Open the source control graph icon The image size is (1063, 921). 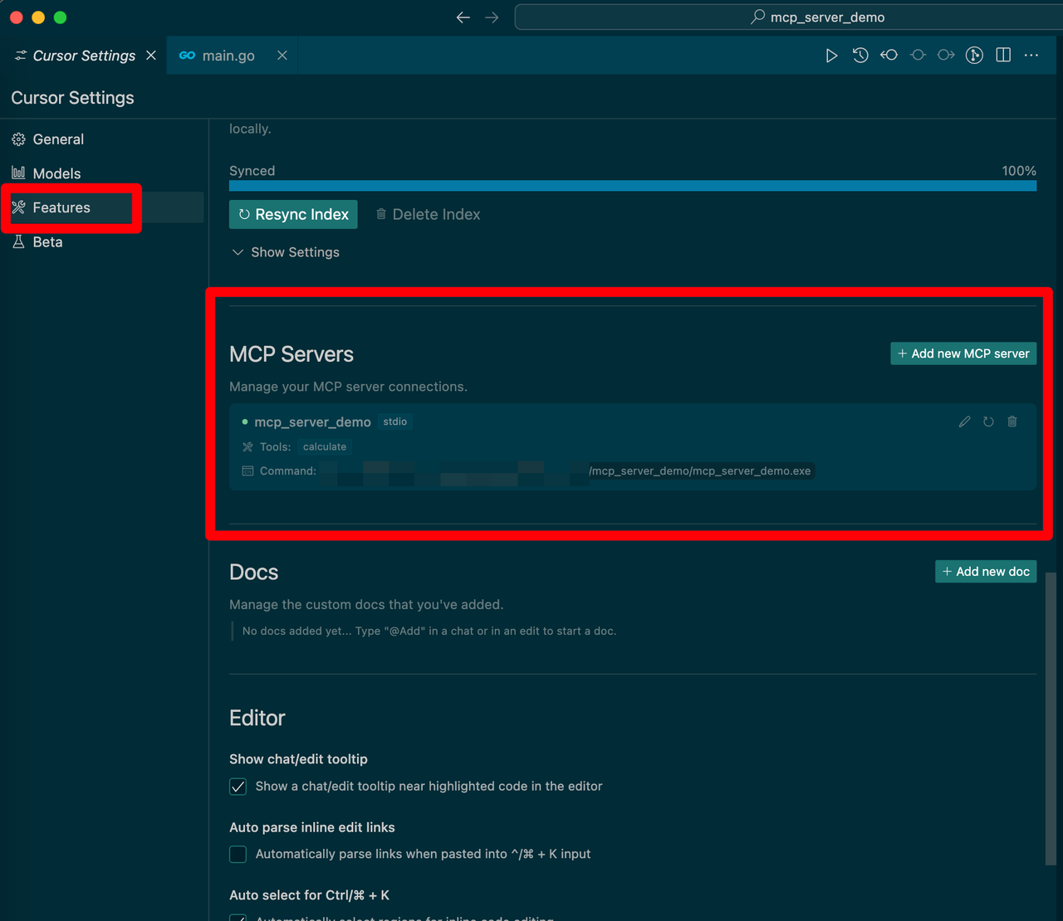tap(974, 56)
